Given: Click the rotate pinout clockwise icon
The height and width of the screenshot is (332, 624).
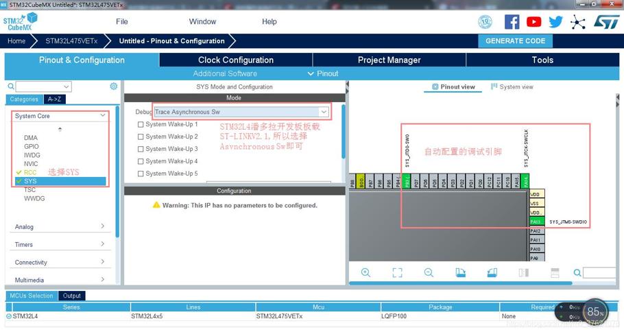Looking at the screenshot, I should tap(460, 273).
